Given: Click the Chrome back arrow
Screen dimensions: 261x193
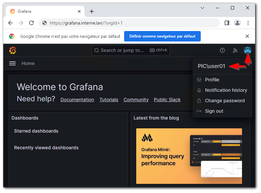Looking at the screenshot, I should tap(10, 23).
